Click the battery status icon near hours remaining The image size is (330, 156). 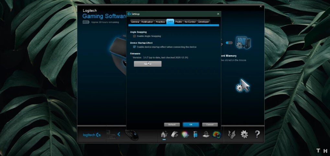pyautogui.click(x=86, y=22)
